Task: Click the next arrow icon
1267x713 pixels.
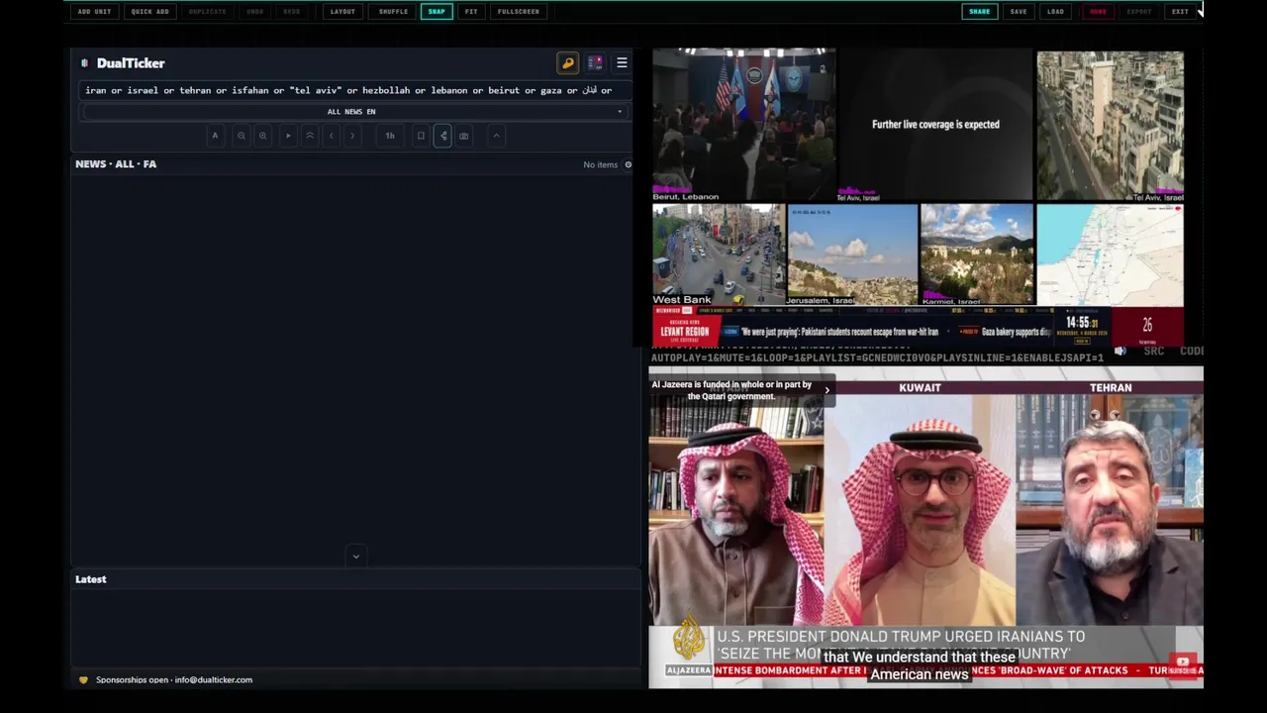Action: tap(352, 136)
